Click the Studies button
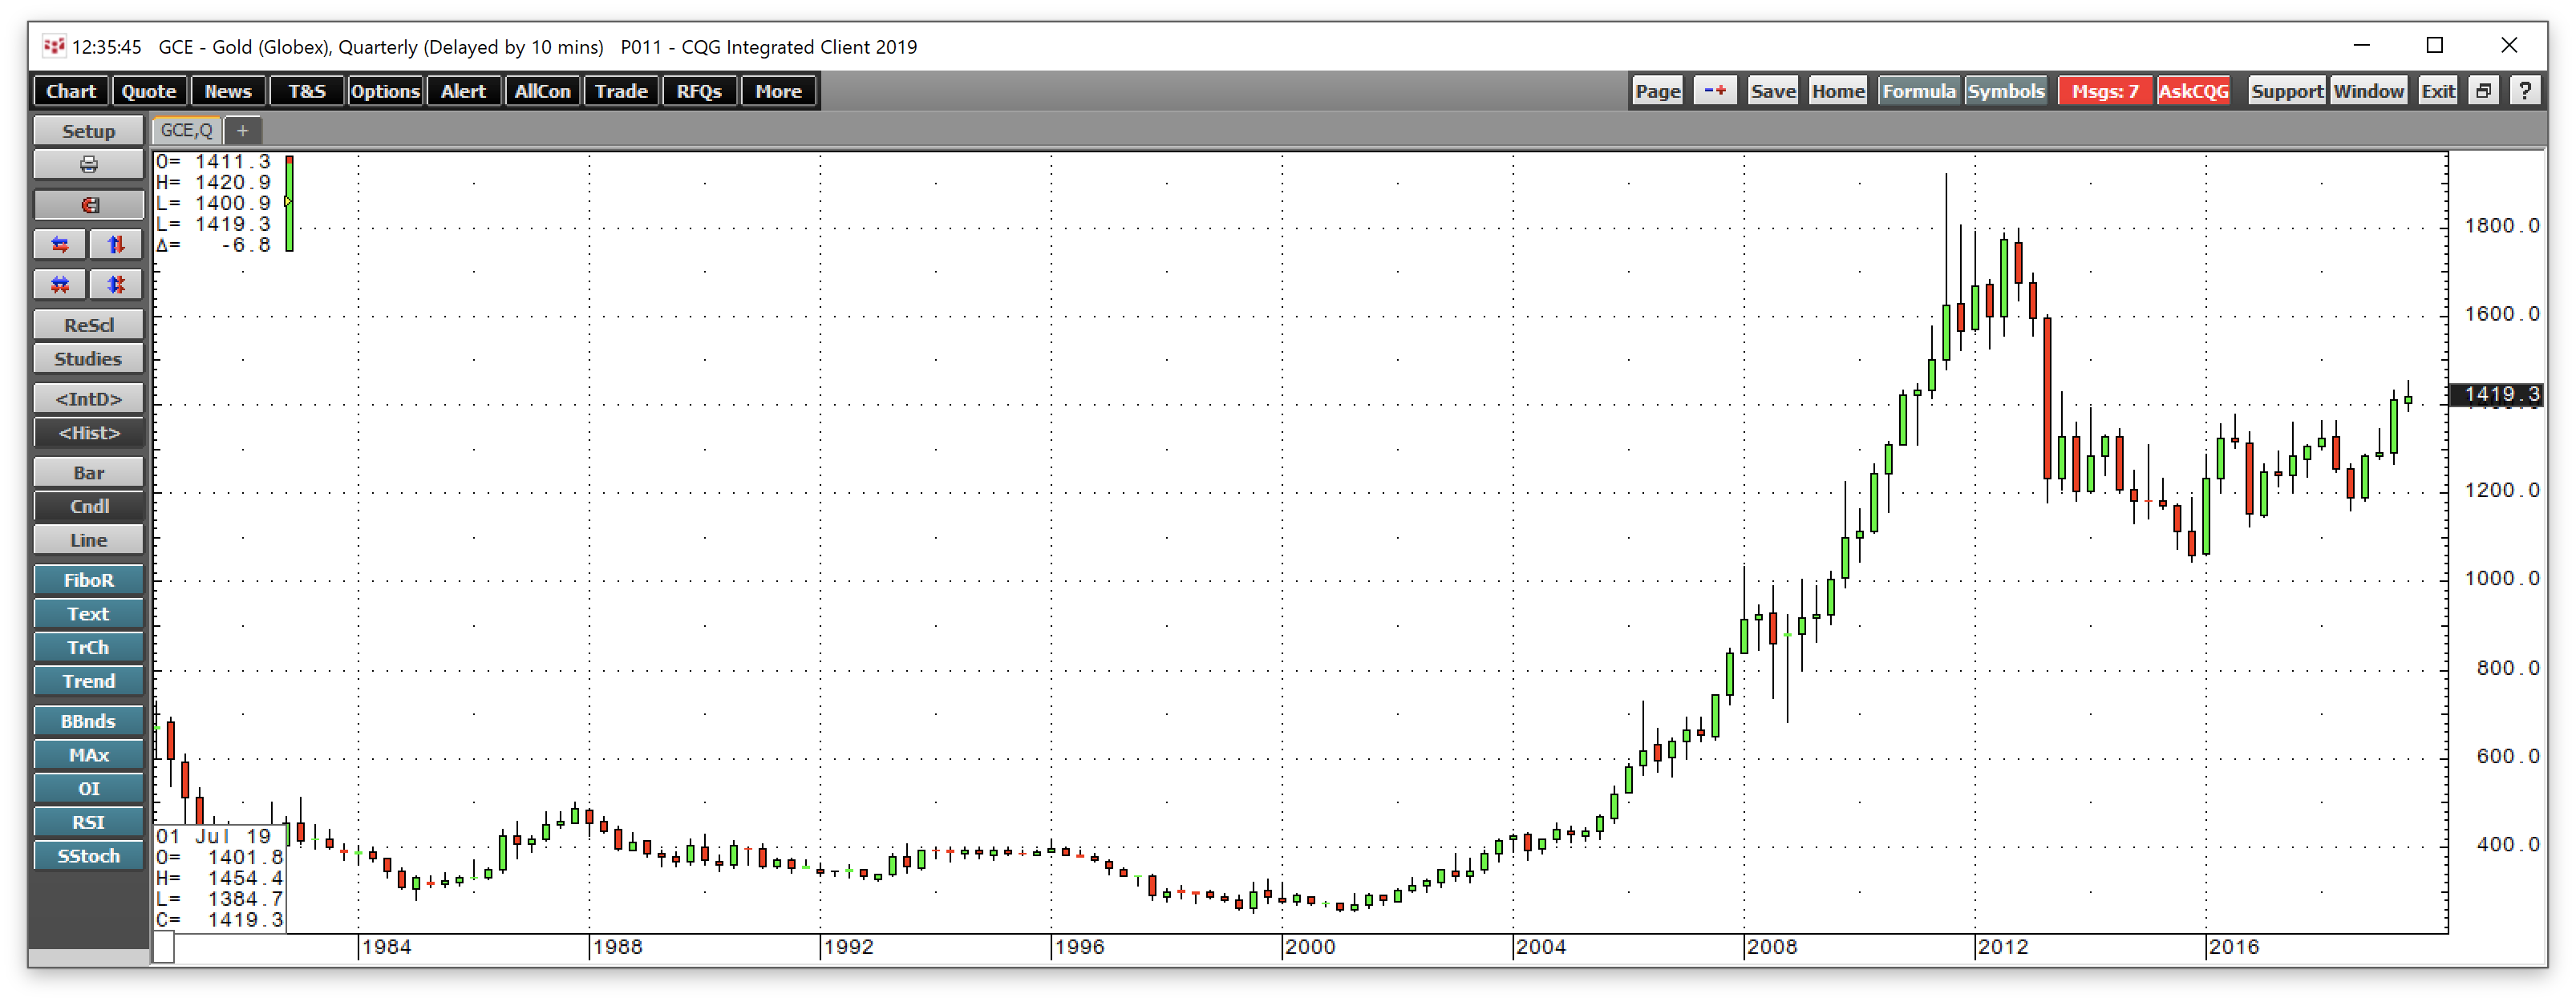Viewport: 2576px width, 1002px height. point(88,359)
